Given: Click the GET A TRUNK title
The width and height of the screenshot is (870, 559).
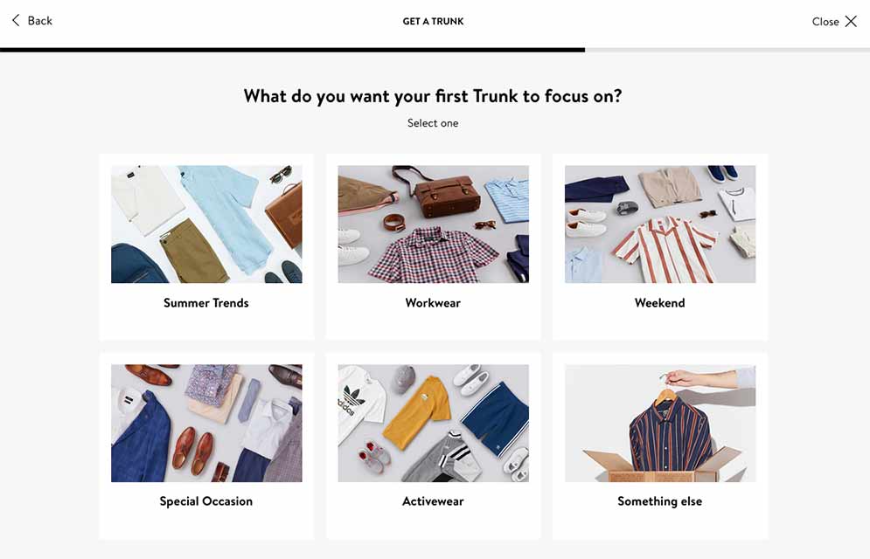Looking at the screenshot, I should pos(434,21).
